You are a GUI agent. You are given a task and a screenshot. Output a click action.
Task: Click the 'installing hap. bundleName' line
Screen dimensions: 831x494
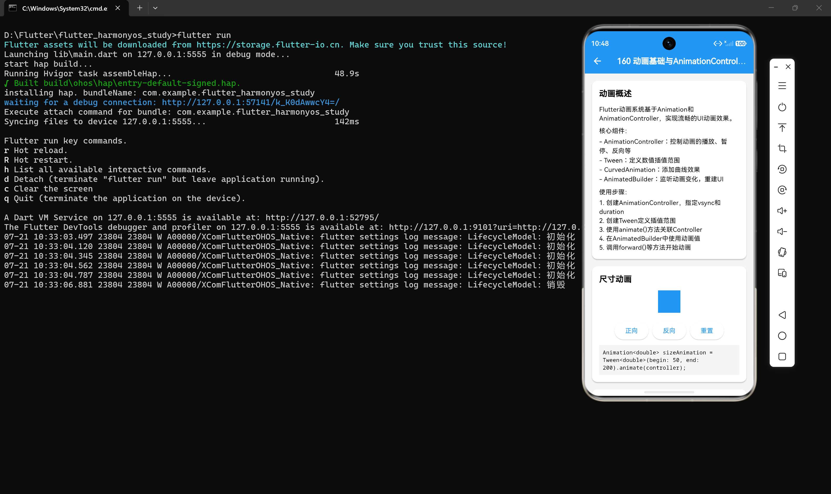[159, 93]
